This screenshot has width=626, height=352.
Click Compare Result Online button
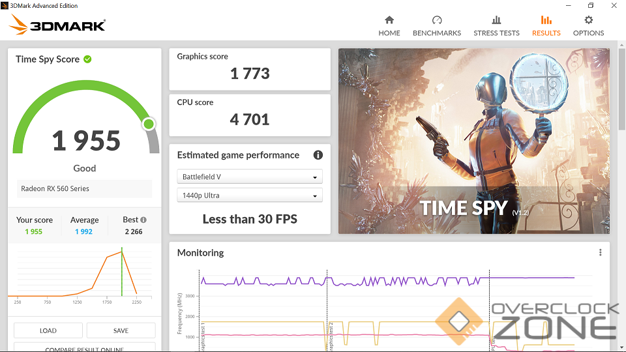(x=84, y=348)
